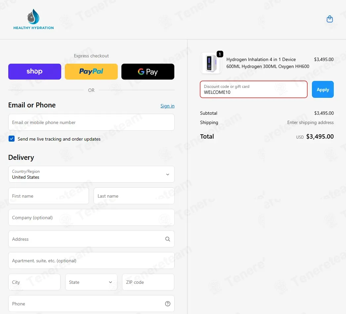Expand the Country/Region dropdown
This screenshot has height=314, width=346.
coord(91,174)
